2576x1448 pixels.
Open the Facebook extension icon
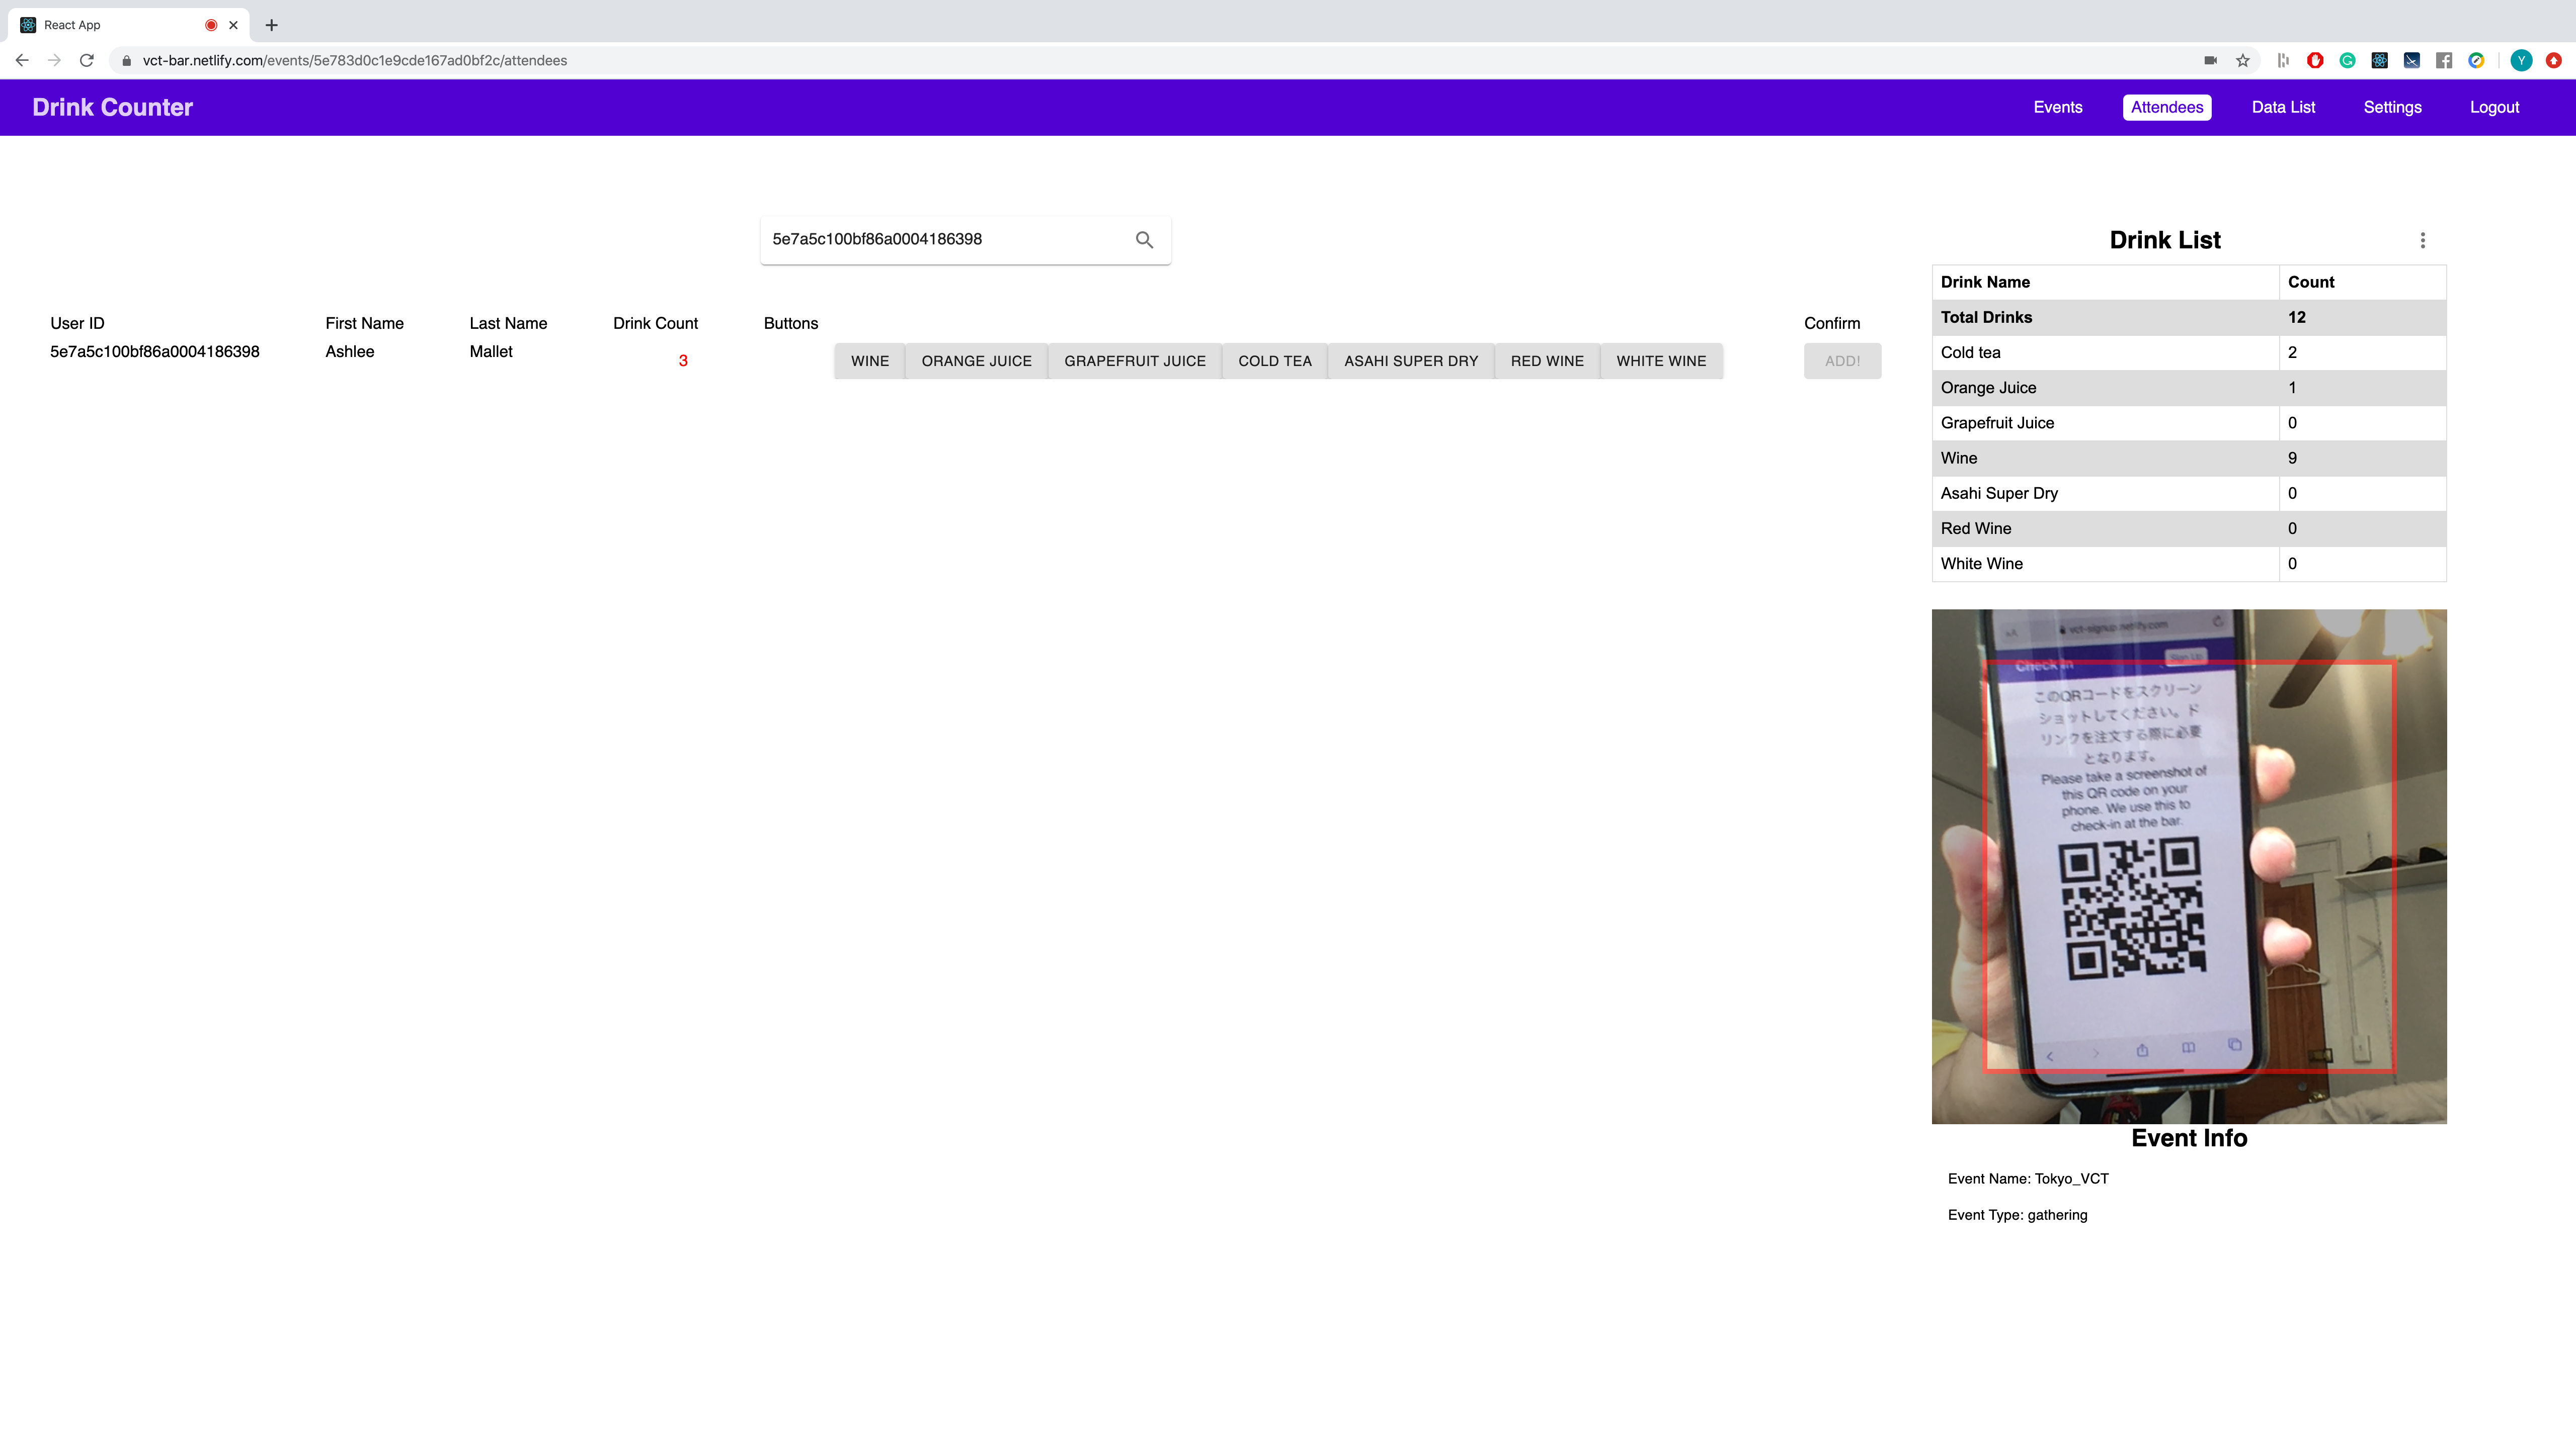(2444, 61)
